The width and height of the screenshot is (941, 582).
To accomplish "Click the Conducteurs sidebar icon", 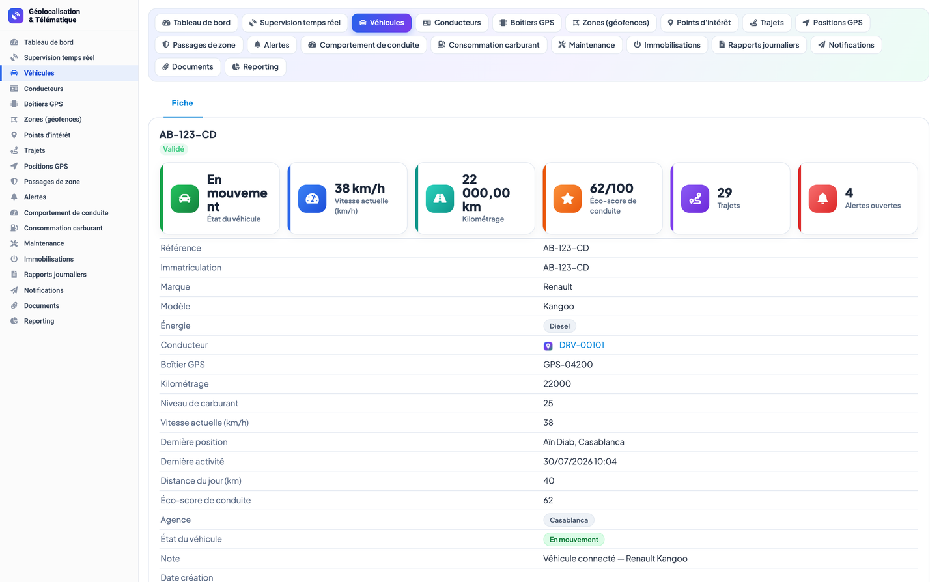I will 14,89.
